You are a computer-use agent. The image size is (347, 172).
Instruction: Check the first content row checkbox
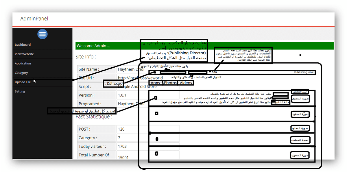[156, 98]
